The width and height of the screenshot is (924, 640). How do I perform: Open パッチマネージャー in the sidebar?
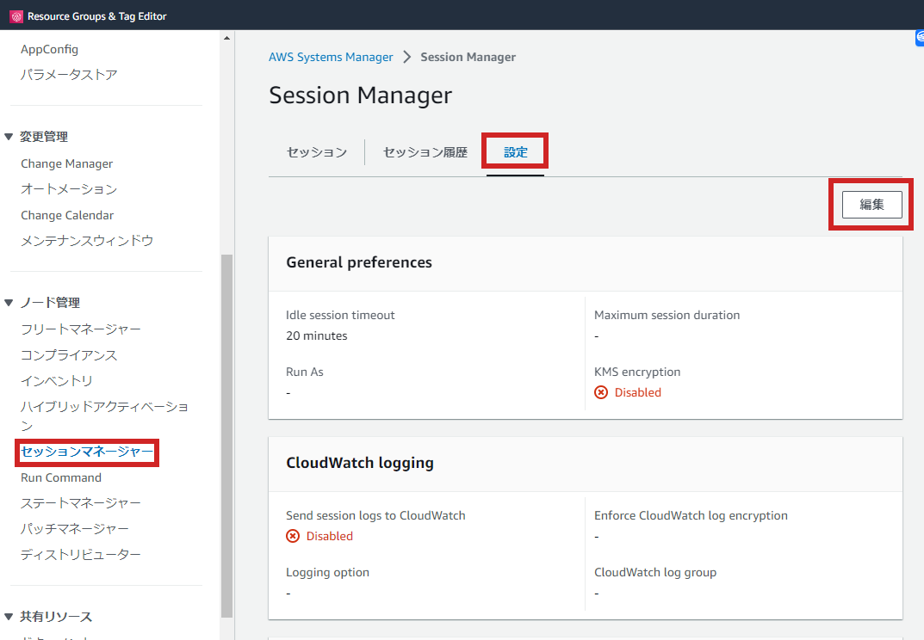click(75, 529)
